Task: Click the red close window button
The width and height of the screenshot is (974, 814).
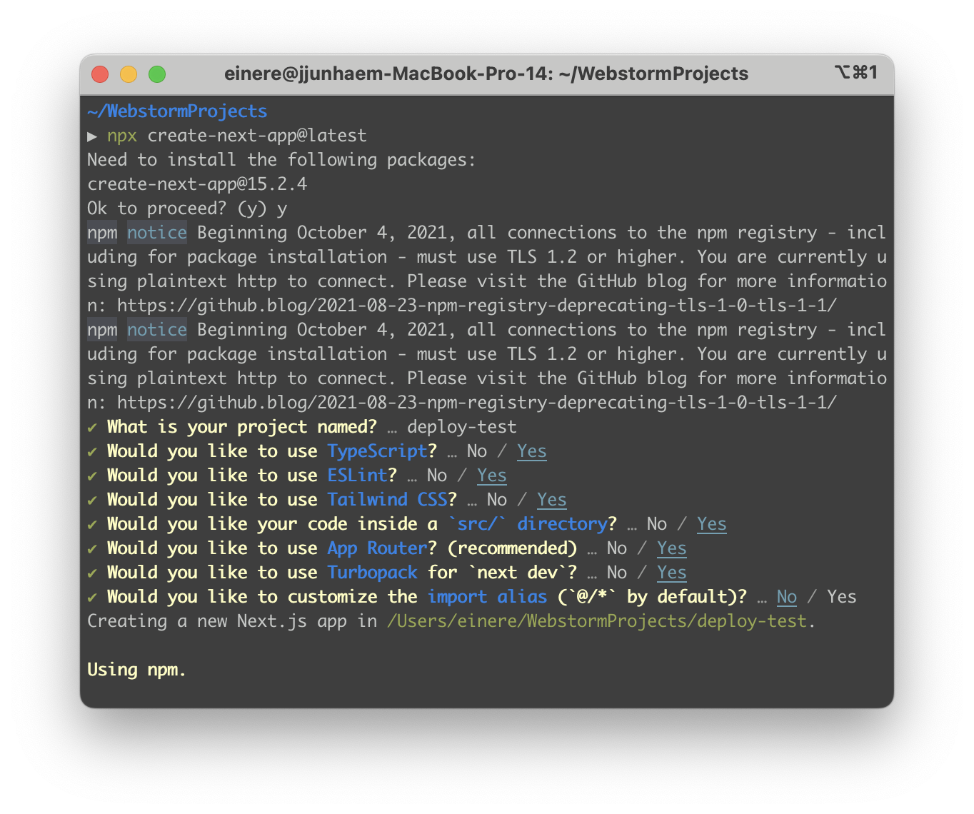Action: click(100, 74)
